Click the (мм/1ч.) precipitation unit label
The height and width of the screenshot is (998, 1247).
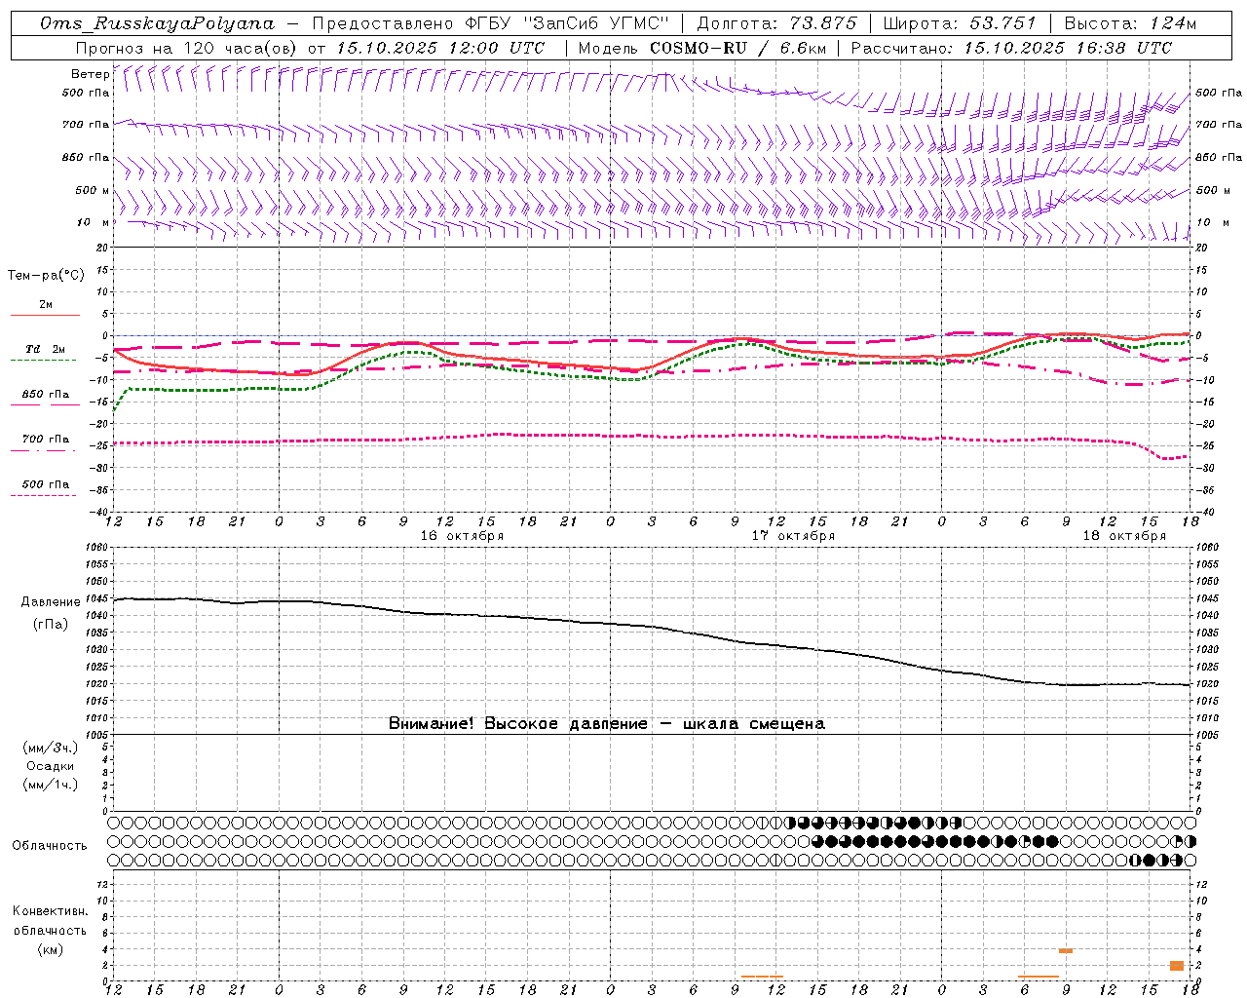(x=50, y=785)
